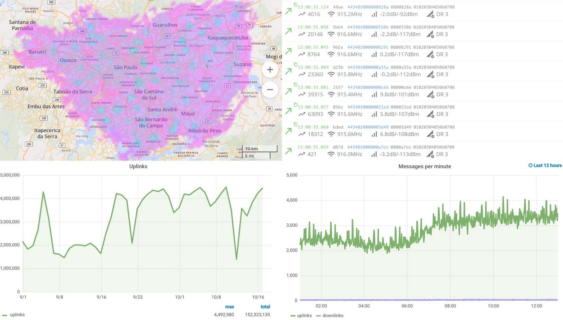Zoom in on the São Paulo coverage map
563x320 pixels.
[270, 70]
